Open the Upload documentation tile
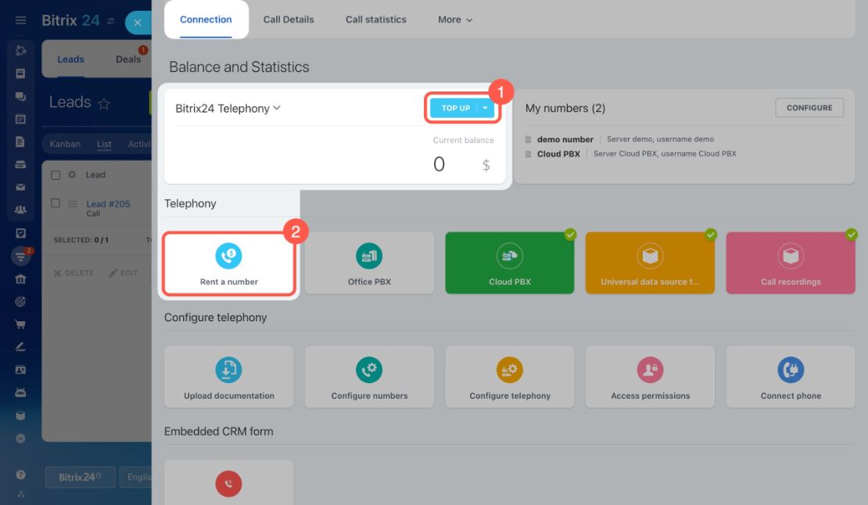This screenshot has width=868, height=505. point(228,378)
